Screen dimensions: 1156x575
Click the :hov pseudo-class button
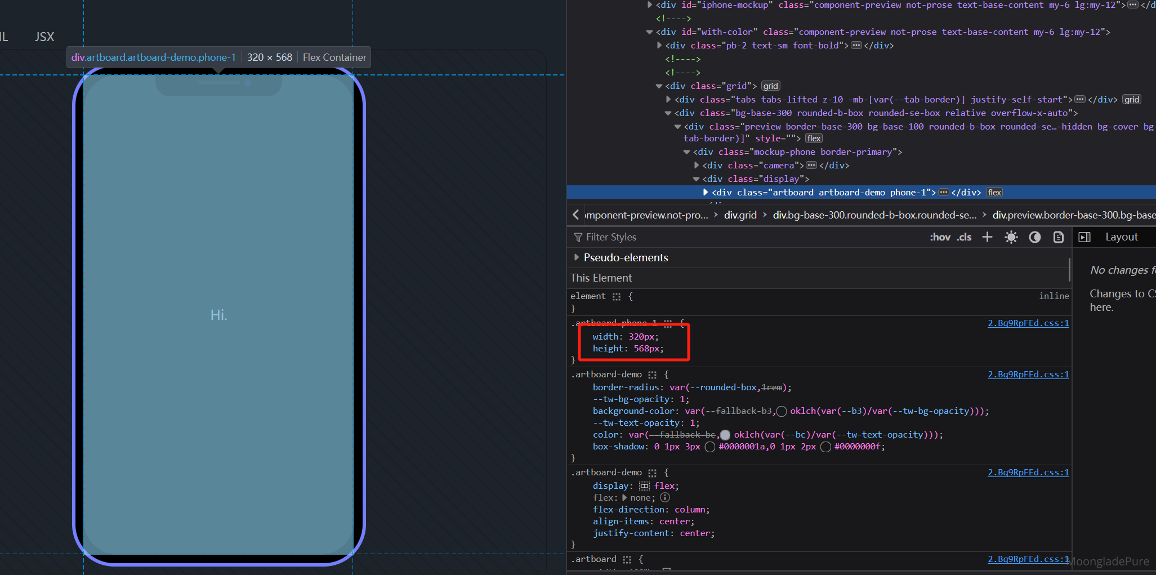tap(940, 237)
